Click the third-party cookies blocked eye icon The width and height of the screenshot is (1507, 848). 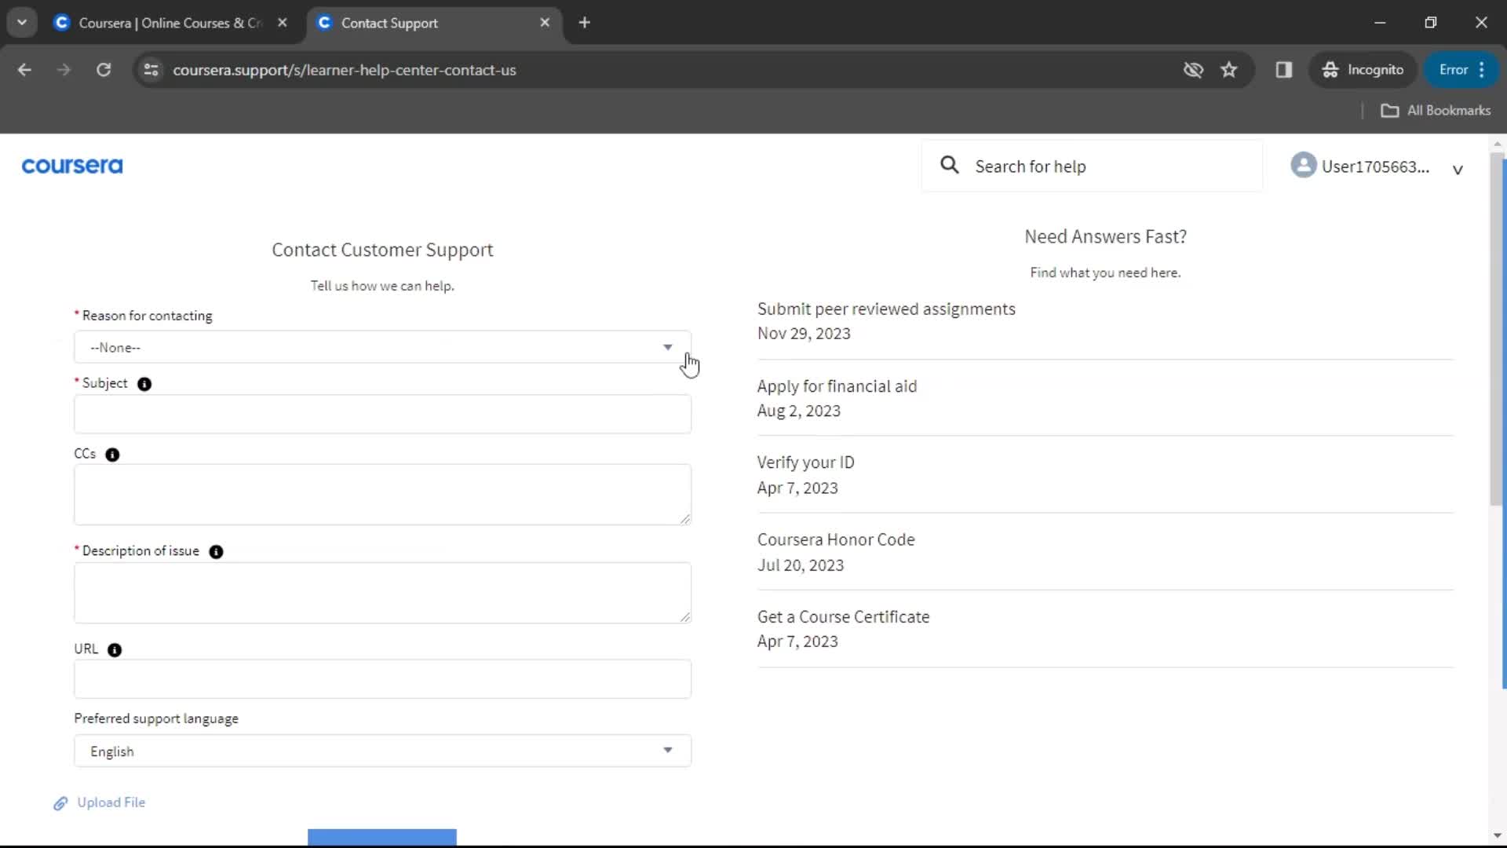click(1193, 70)
